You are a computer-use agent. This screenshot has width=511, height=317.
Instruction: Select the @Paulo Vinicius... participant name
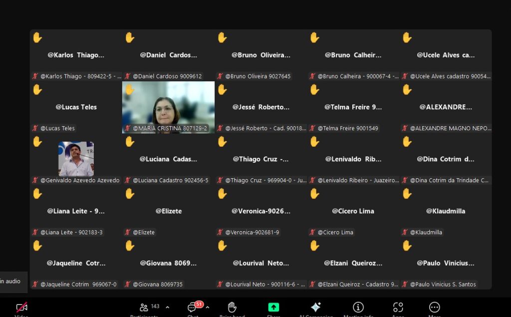point(446,263)
